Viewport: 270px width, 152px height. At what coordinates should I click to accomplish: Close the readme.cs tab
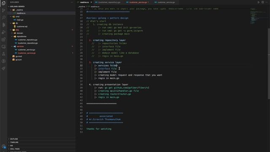[91, 2]
